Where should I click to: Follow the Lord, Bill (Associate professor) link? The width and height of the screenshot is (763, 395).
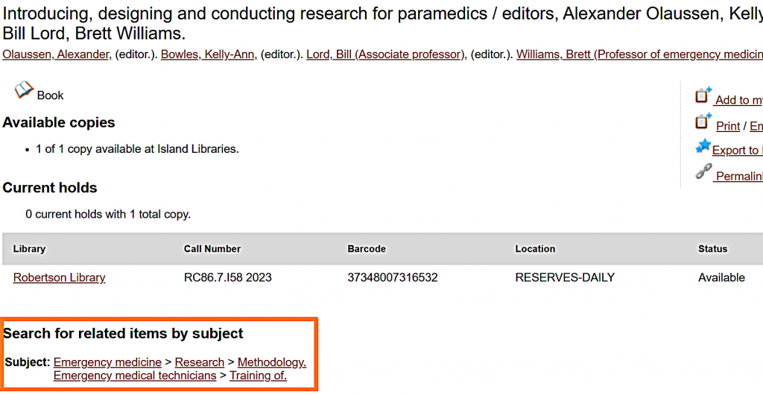tap(386, 54)
